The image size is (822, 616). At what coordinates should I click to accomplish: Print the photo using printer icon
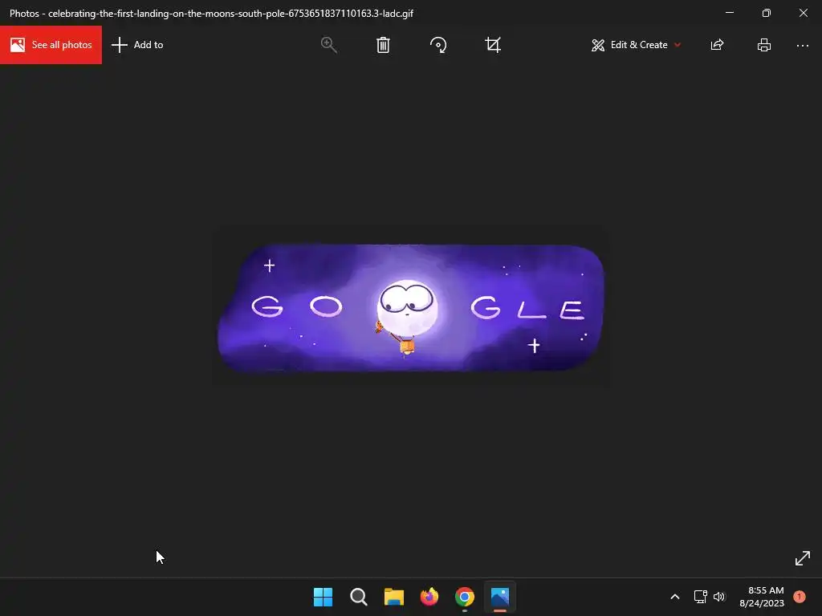764,45
